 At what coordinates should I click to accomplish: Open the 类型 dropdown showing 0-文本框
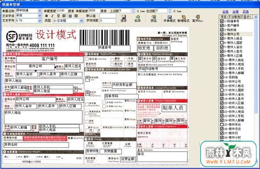[81, 21]
